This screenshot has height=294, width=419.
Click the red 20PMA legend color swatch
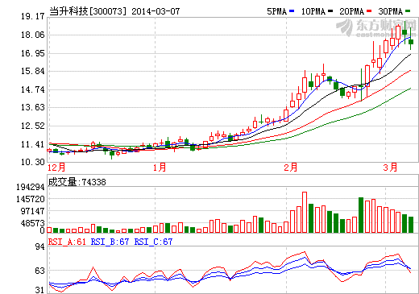(369, 11)
